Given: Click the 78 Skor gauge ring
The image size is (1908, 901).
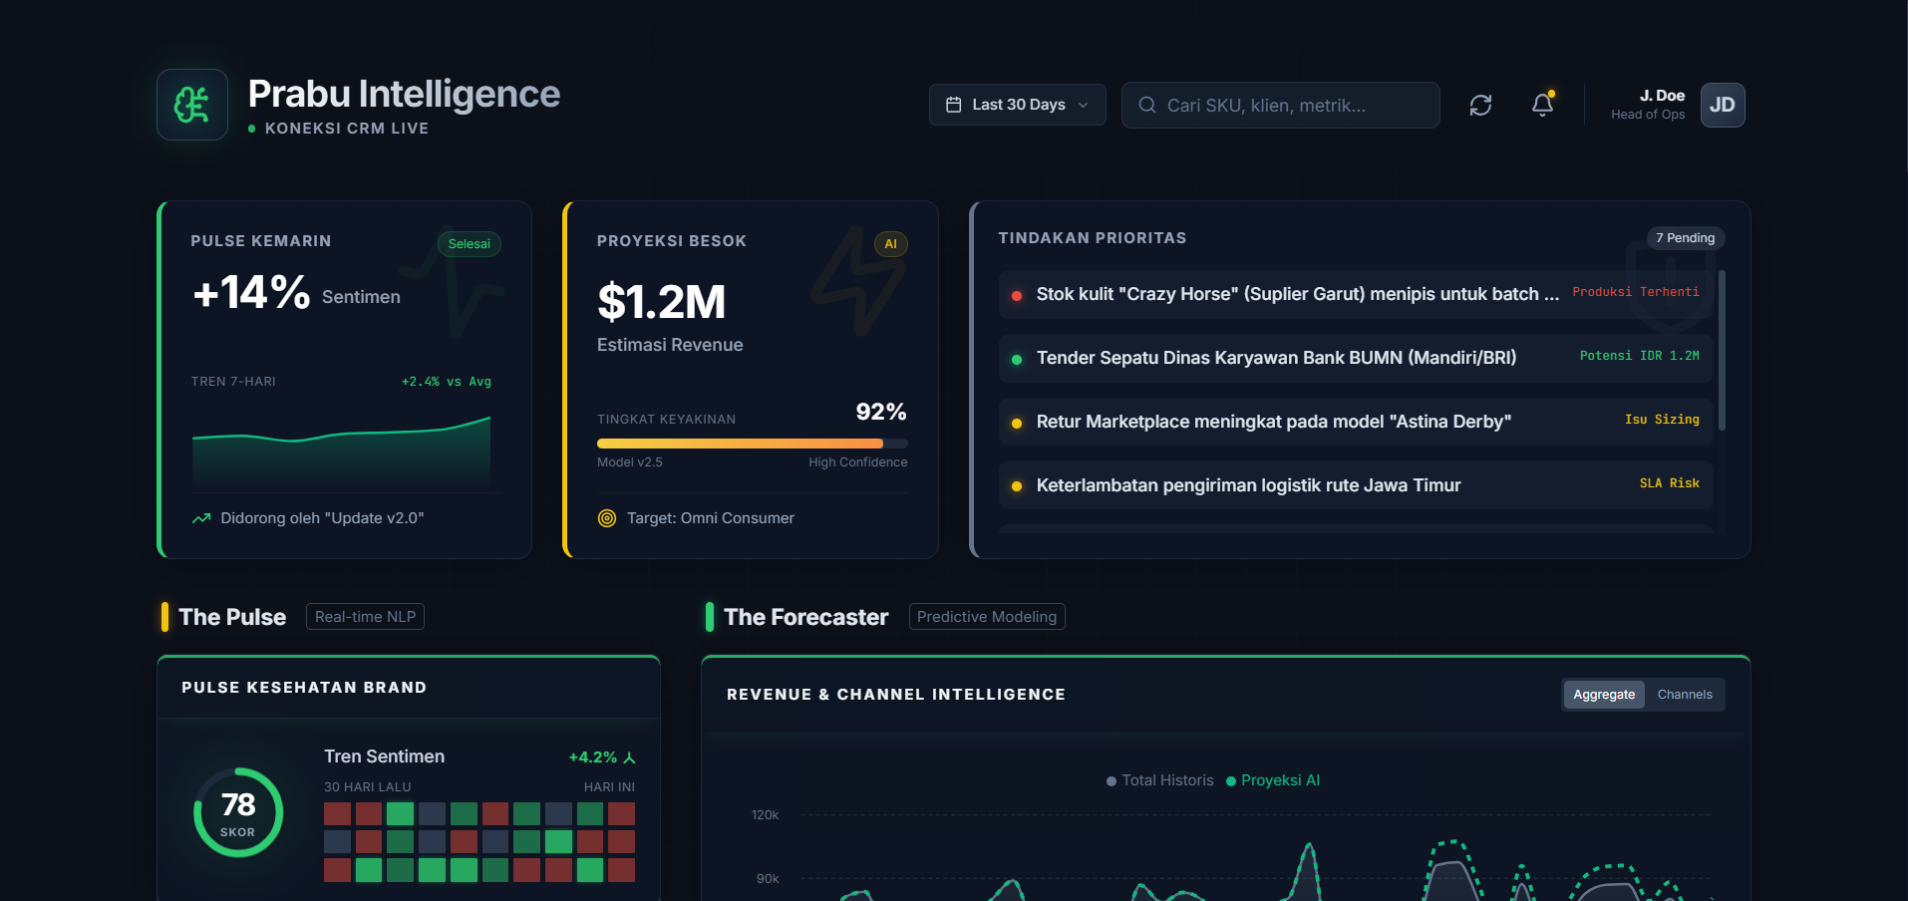Looking at the screenshot, I should [x=238, y=812].
